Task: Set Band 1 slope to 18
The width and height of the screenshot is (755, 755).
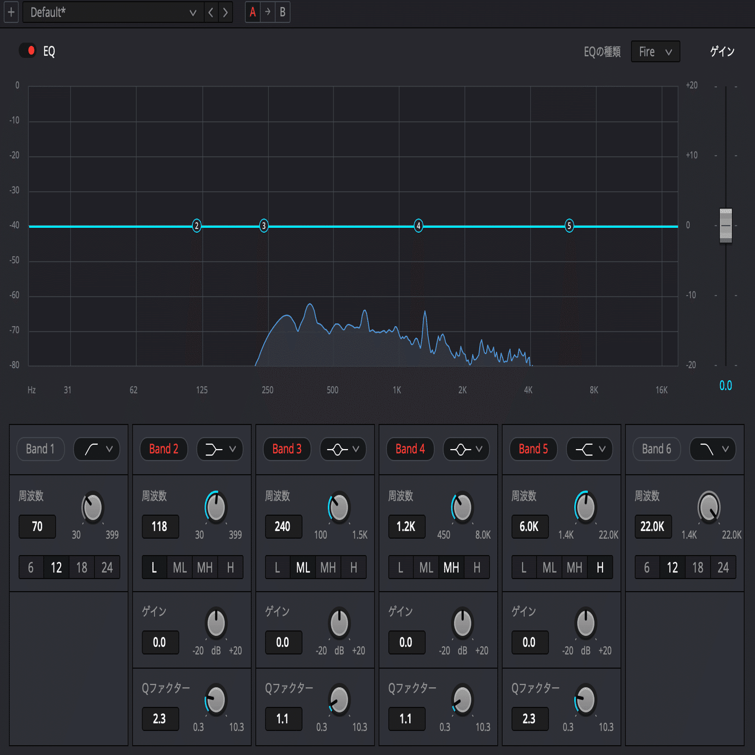Action: 82,568
